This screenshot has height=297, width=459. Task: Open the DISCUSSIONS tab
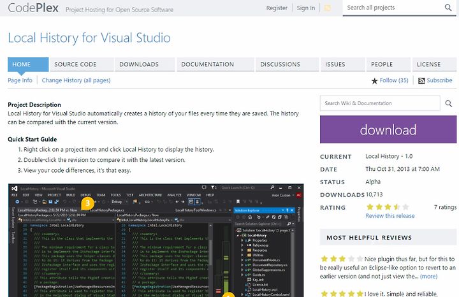(x=287, y=64)
